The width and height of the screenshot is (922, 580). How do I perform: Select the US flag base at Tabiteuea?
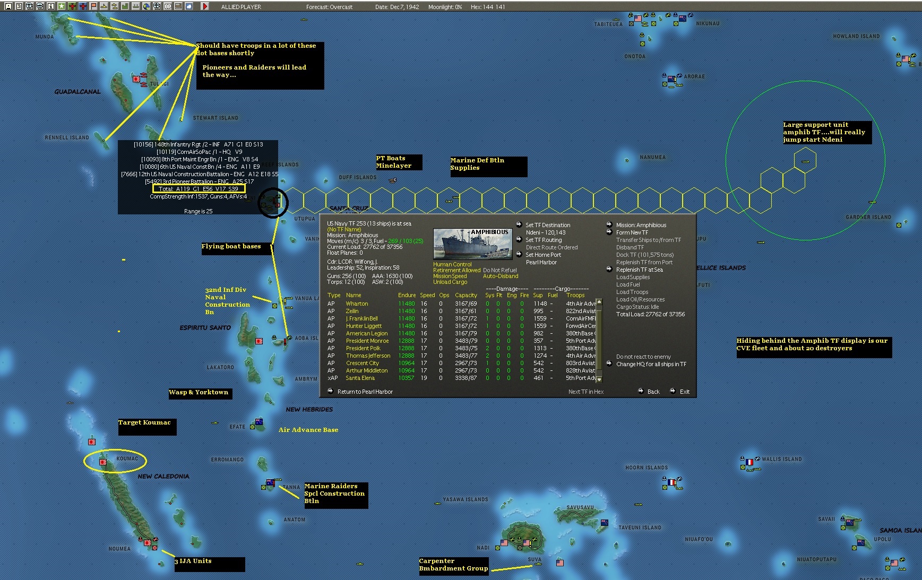point(638,19)
